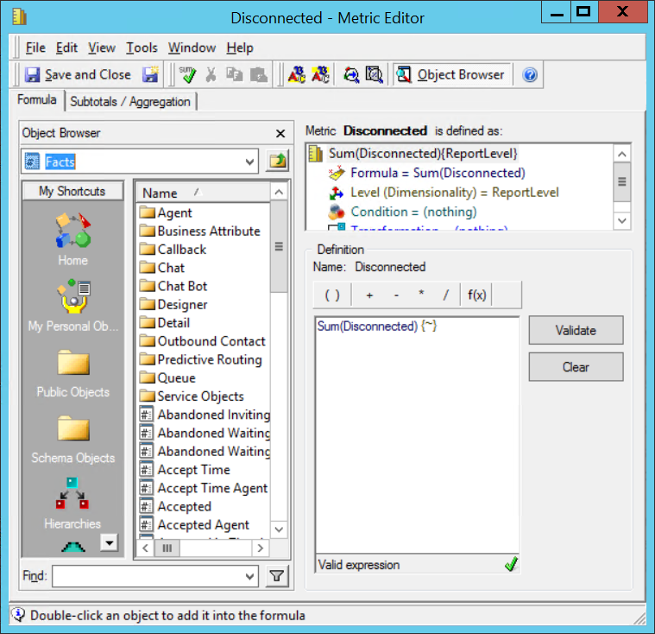Sort the list by the Name column header

point(203,193)
